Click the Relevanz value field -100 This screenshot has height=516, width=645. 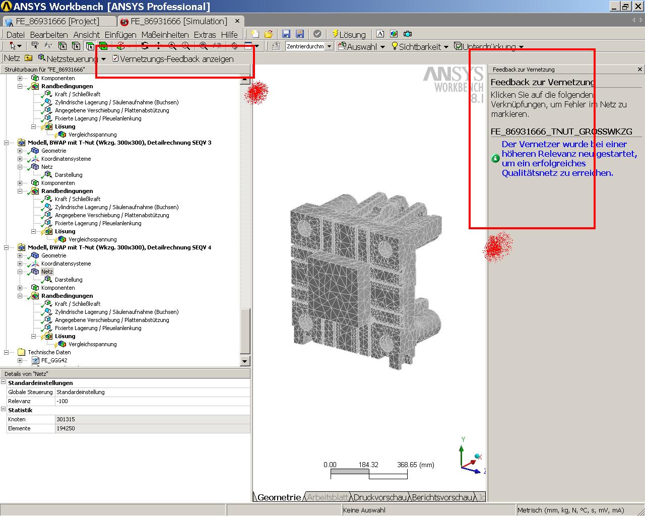(152, 401)
